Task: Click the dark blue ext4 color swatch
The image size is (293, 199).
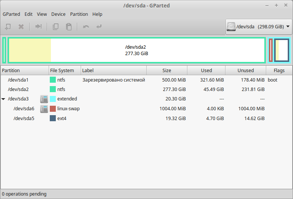Action: coord(53,118)
